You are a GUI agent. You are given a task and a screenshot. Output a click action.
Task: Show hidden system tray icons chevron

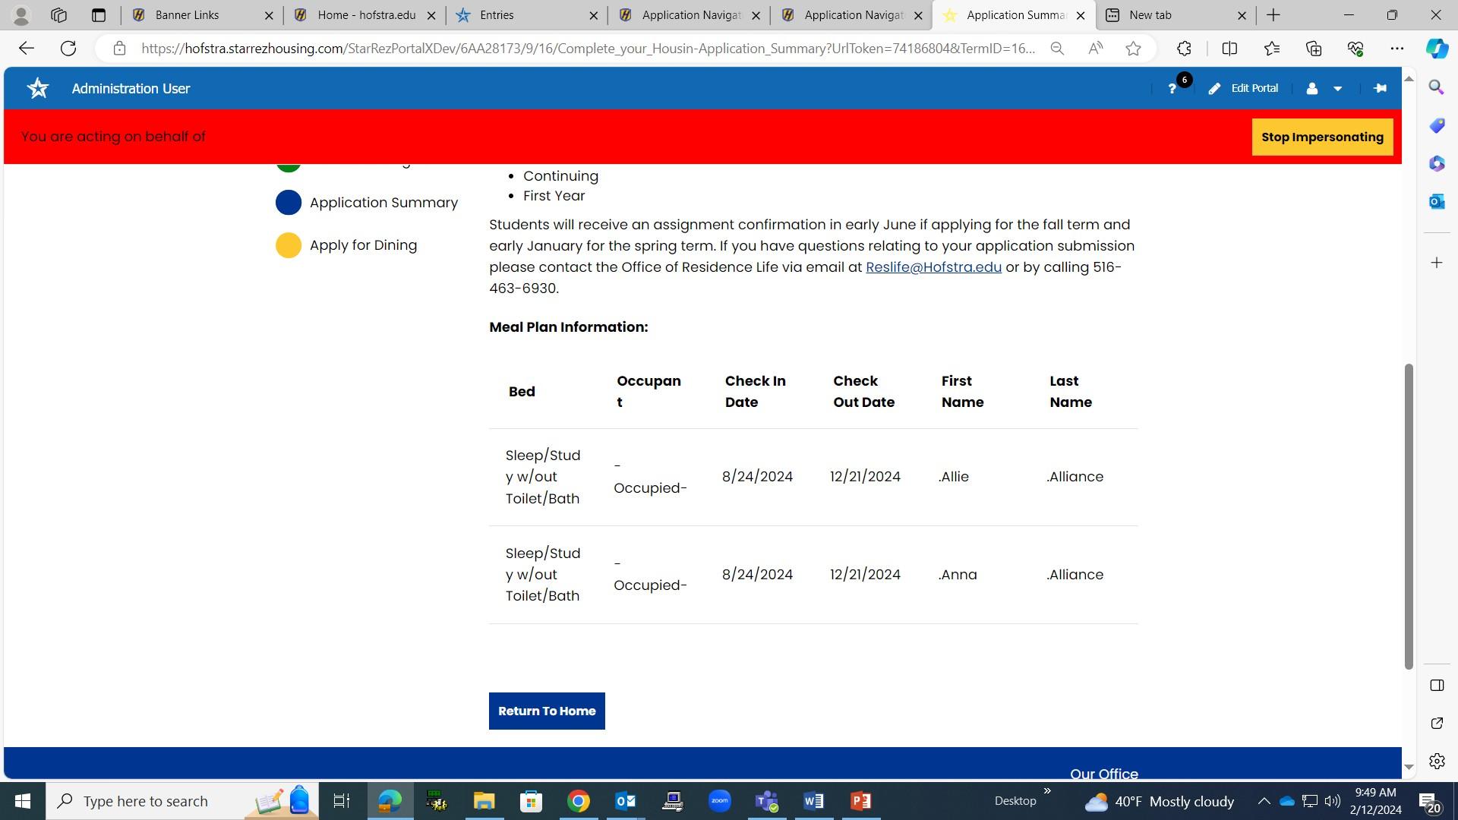click(x=1264, y=801)
